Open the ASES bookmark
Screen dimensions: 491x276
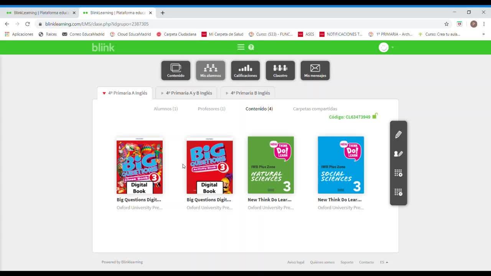(x=306, y=34)
